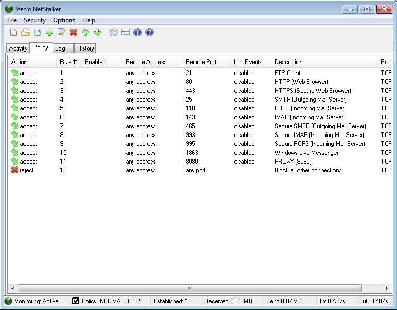
Task: Toggle the Policy: NORMAL.RLSP checkbox
Action: coord(76,301)
